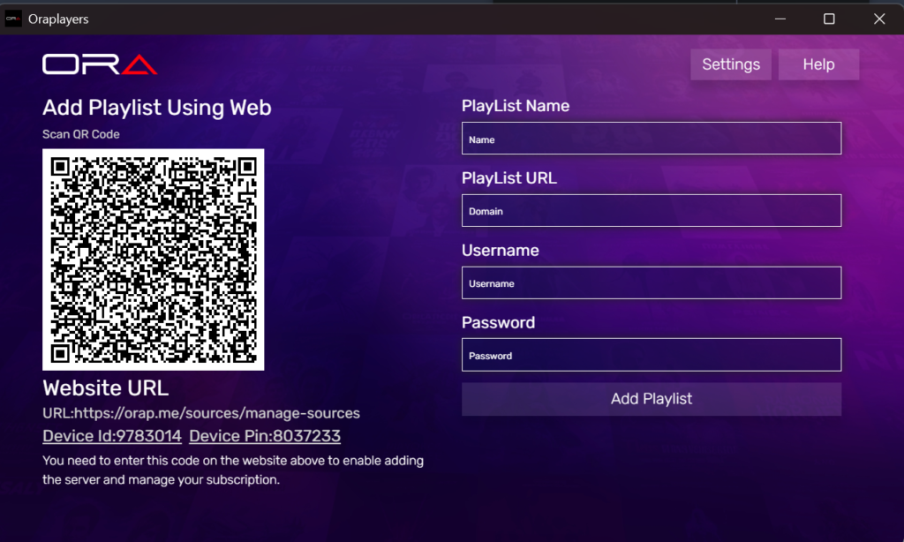Focus the PlayList URL domain field
Viewport: 904px width, 542px height.
pos(651,210)
